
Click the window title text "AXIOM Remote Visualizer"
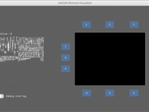coord(75,3)
